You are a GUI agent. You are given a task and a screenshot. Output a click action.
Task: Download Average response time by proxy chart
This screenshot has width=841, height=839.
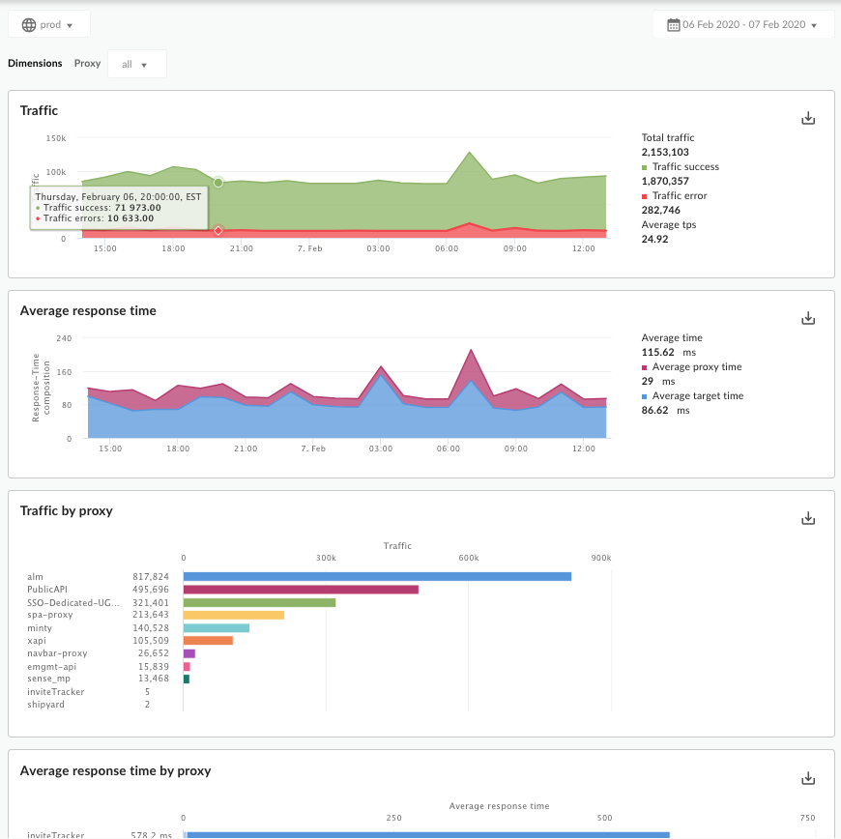pos(809,778)
